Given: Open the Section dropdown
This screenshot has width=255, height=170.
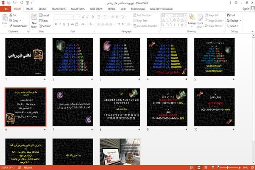Looking at the screenshot, I should [x=45, y=26].
